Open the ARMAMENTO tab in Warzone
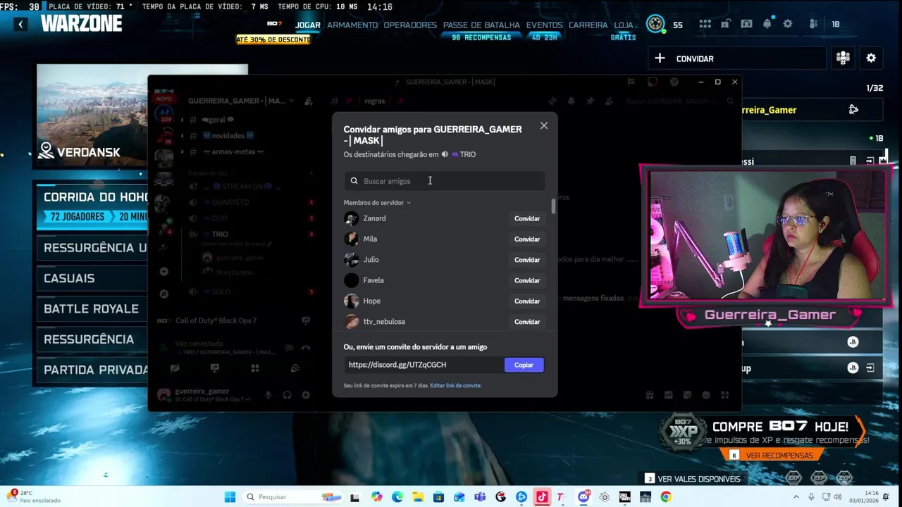Image resolution: width=902 pixels, height=507 pixels. pyautogui.click(x=352, y=25)
